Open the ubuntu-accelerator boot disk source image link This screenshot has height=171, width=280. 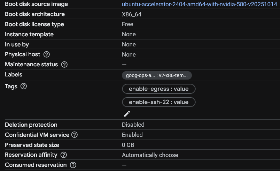pos(200,4)
